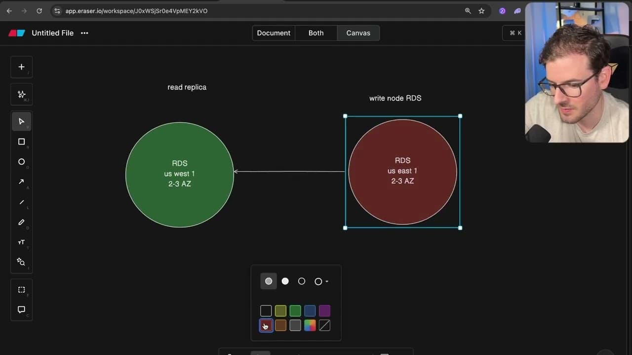The width and height of the screenshot is (632, 355).
Task: Open the Untitled File options menu
Action: coord(84,33)
